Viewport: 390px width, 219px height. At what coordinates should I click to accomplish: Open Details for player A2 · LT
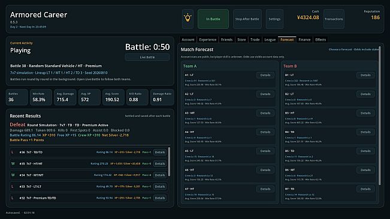tap(265, 94)
